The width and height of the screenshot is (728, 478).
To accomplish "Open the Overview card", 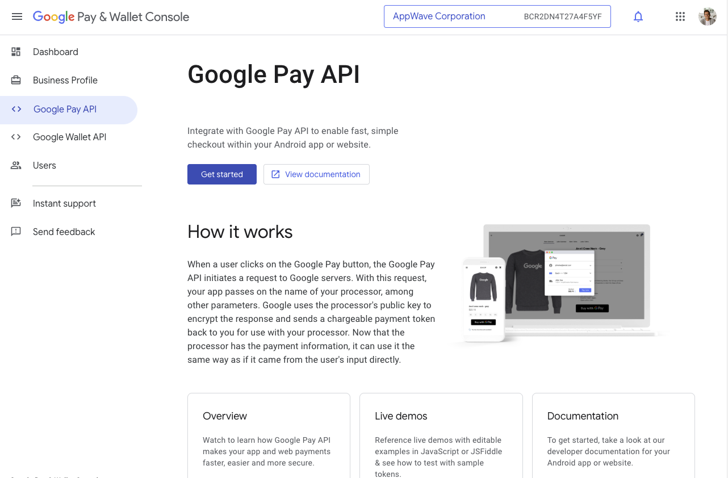I will [269, 435].
